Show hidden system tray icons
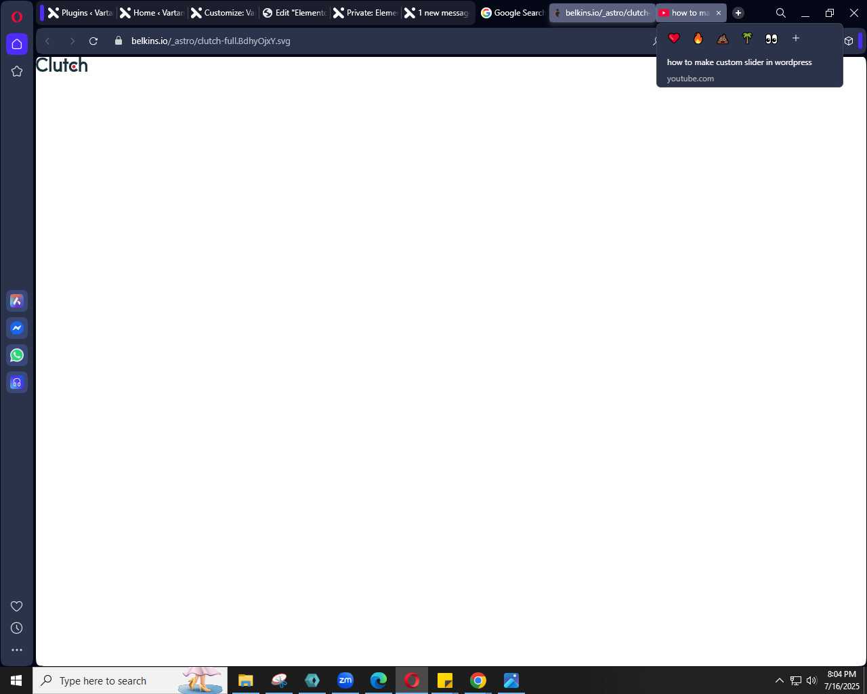The image size is (867, 694). (779, 680)
